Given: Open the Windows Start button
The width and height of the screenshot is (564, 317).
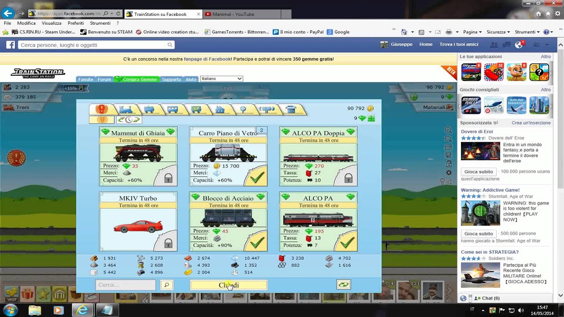Looking at the screenshot, I should pyautogui.click(x=10, y=310).
